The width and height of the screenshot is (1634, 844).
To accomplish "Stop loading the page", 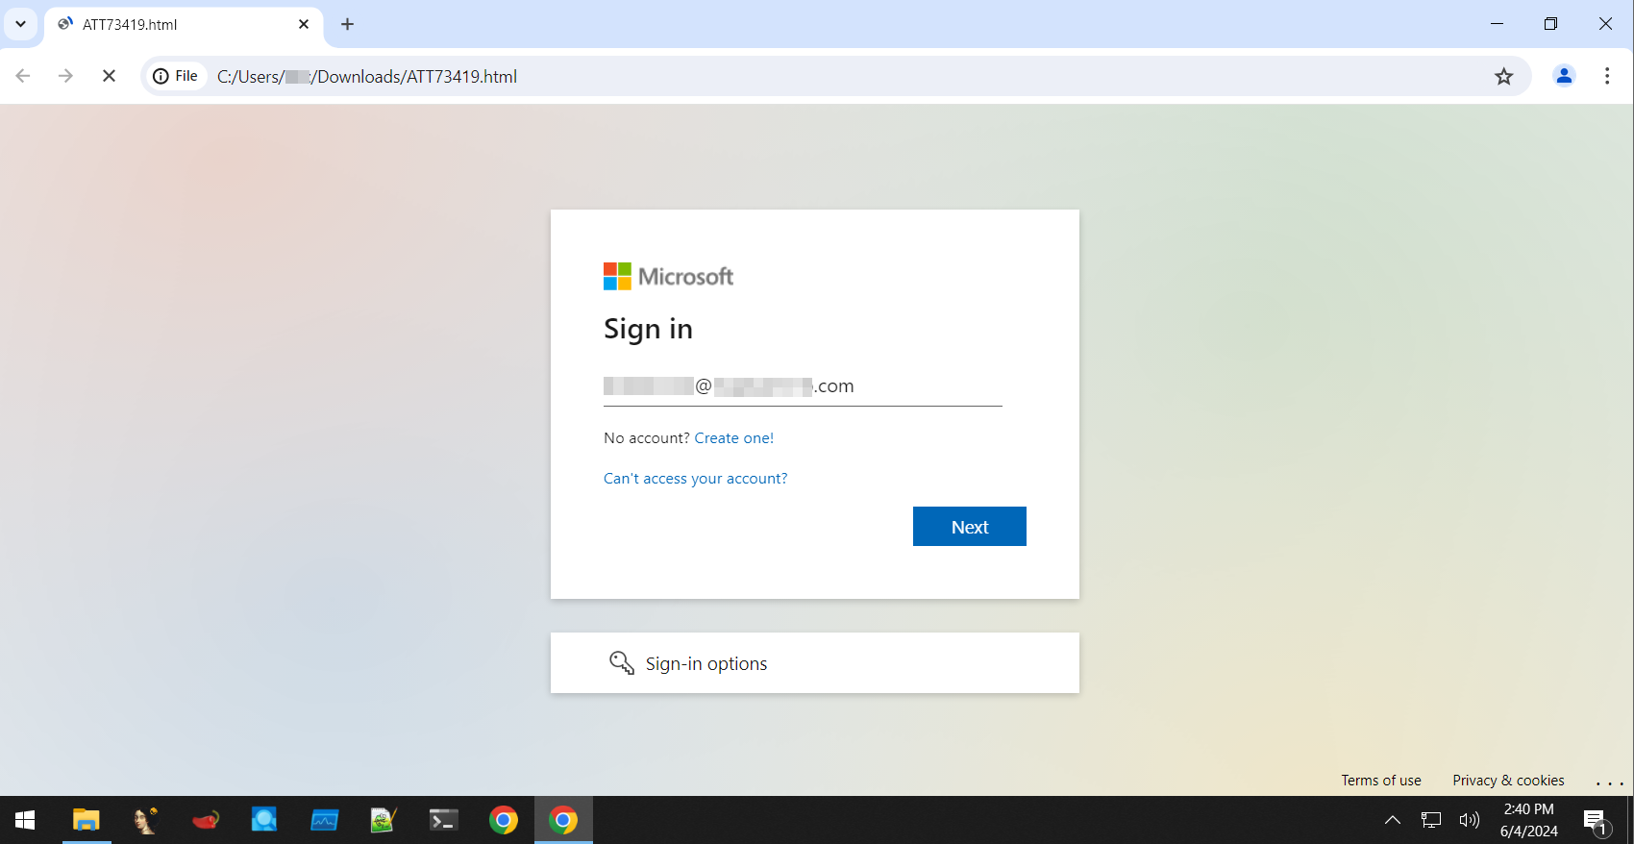I will pos(109,76).
